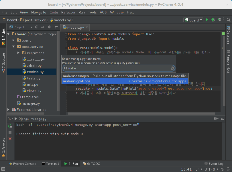The image size is (232, 172).
Task: Open the inspection profile face icon
Action: pos(228,169)
